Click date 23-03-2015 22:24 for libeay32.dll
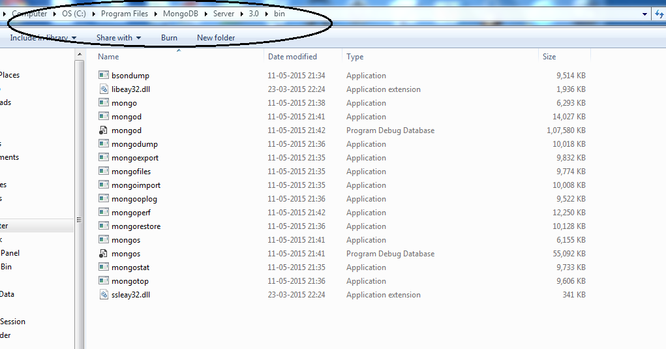The height and width of the screenshot is (349, 666). click(297, 89)
